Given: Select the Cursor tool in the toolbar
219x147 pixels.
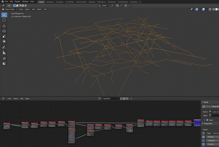Looking at the screenshot, I should (4, 20).
